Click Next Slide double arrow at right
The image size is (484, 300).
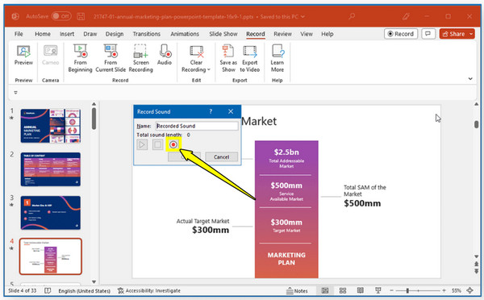click(x=477, y=271)
